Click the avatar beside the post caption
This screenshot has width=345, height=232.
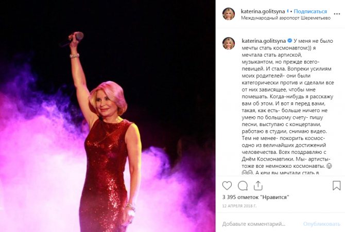point(229,43)
